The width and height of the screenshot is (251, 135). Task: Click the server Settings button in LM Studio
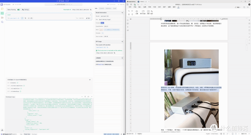tap(25, 10)
